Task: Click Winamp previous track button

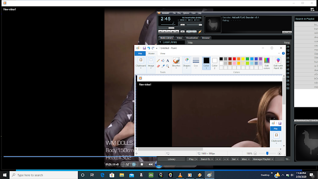Action: coord(160,32)
